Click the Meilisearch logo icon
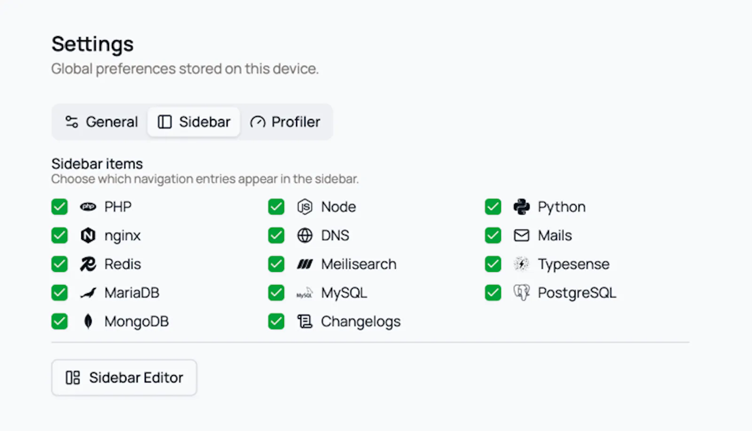752x431 pixels. (305, 264)
